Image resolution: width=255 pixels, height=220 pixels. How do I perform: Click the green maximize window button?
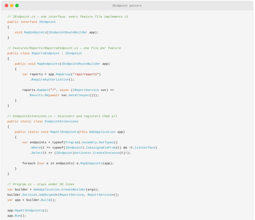(17, 6)
